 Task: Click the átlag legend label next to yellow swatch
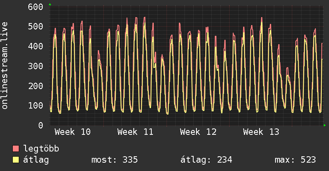35,160
